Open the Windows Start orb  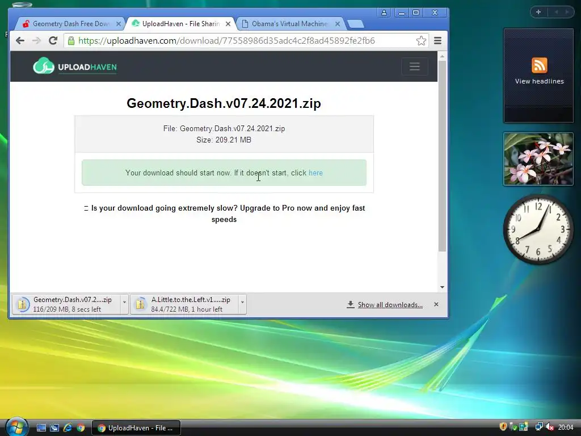(16, 427)
